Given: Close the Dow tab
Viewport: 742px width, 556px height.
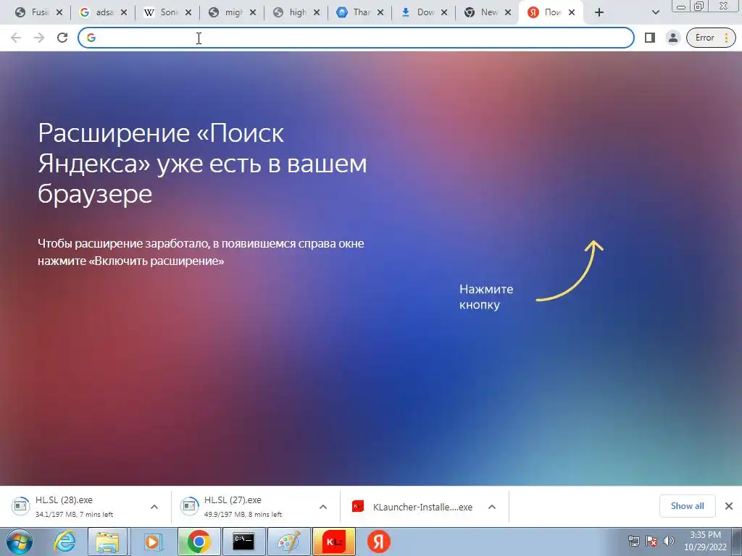Looking at the screenshot, I should 444,13.
